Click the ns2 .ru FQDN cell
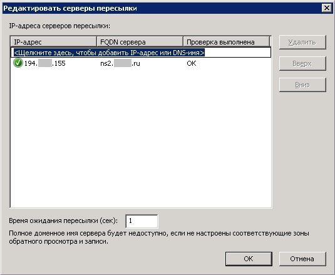The height and width of the screenshot is (275, 335). click(120, 63)
